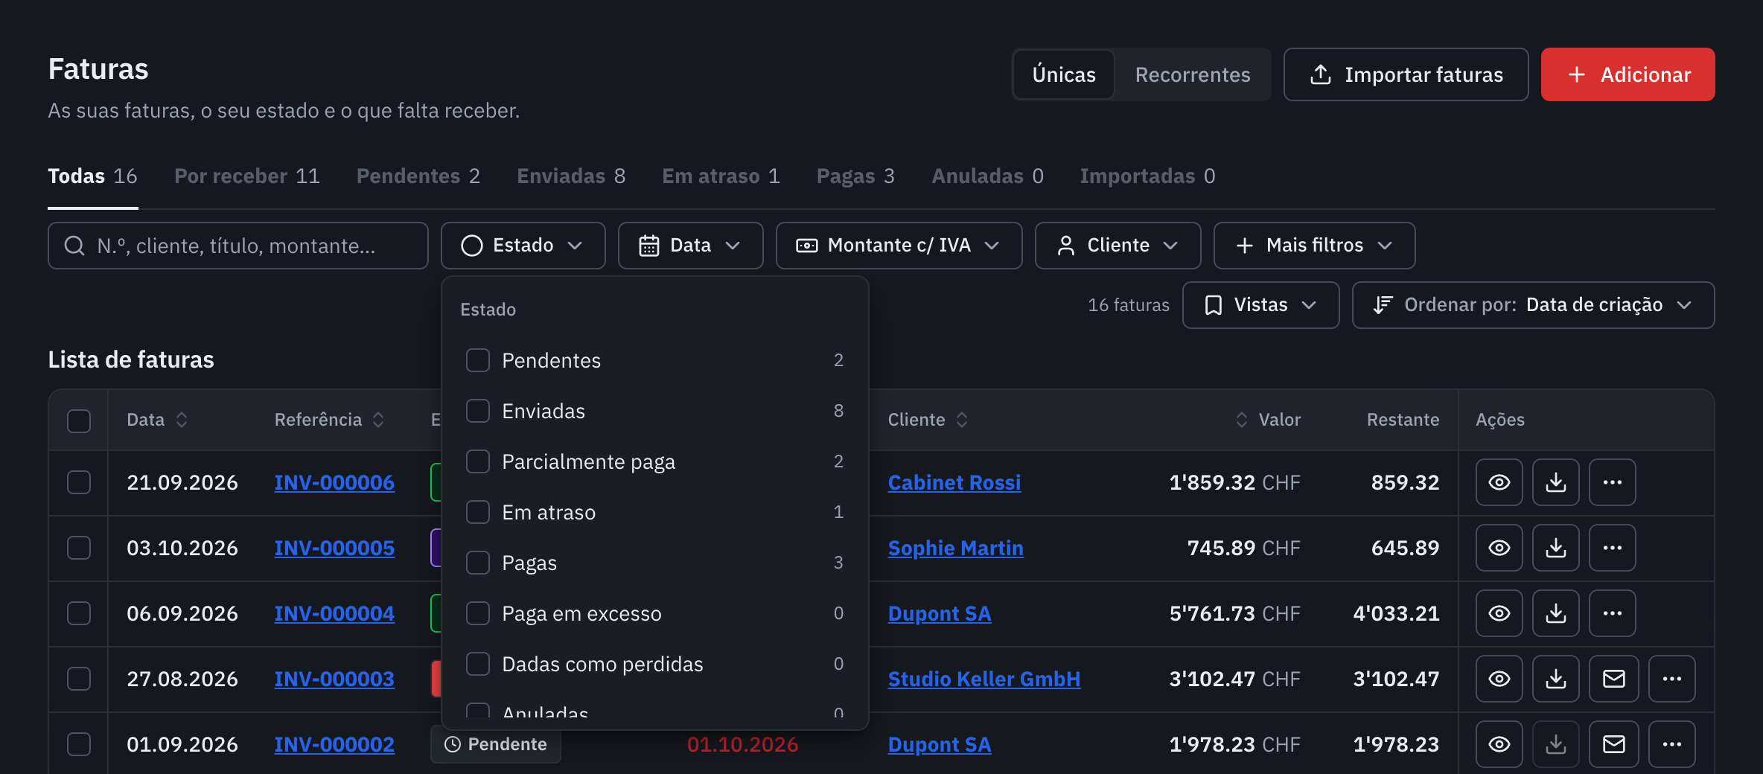Click Importar faturas button
Viewport: 1763px width, 774px height.
(x=1406, y=74)
